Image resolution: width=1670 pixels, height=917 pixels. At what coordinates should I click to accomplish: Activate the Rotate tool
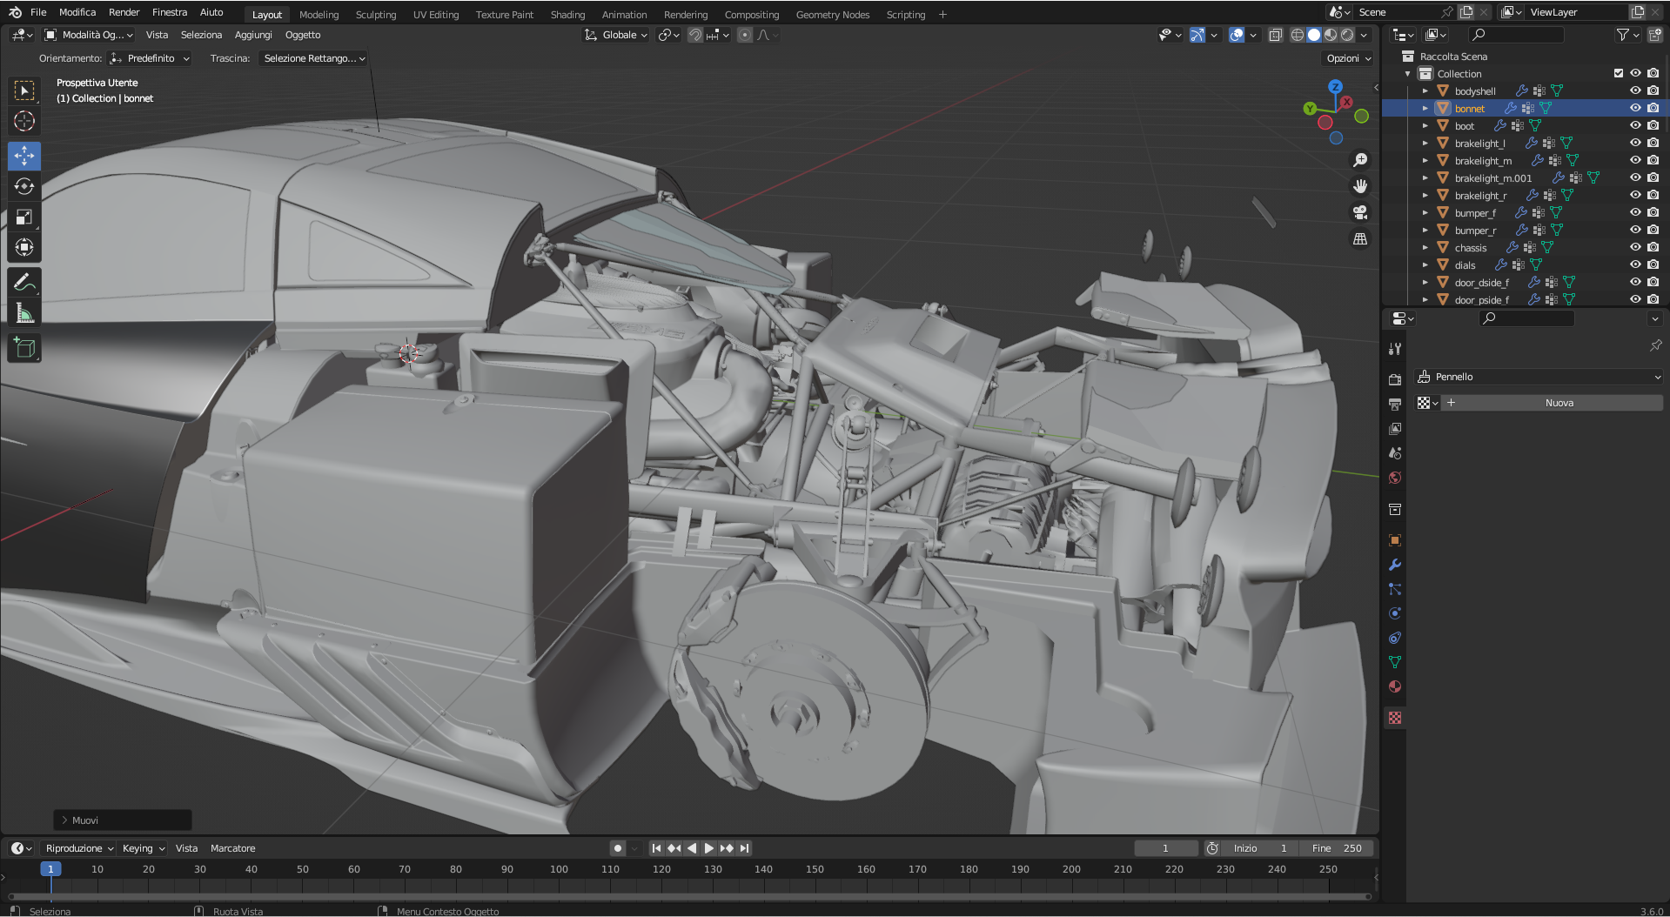click(24, 187)
